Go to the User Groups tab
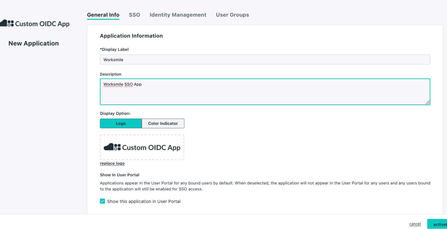Image resolution: width=447 pixels, height=229 pixels. (232, 15)
